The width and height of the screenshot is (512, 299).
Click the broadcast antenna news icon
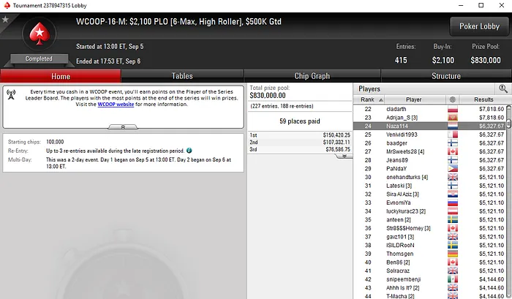pyautogui.click(x=11, y=94)
